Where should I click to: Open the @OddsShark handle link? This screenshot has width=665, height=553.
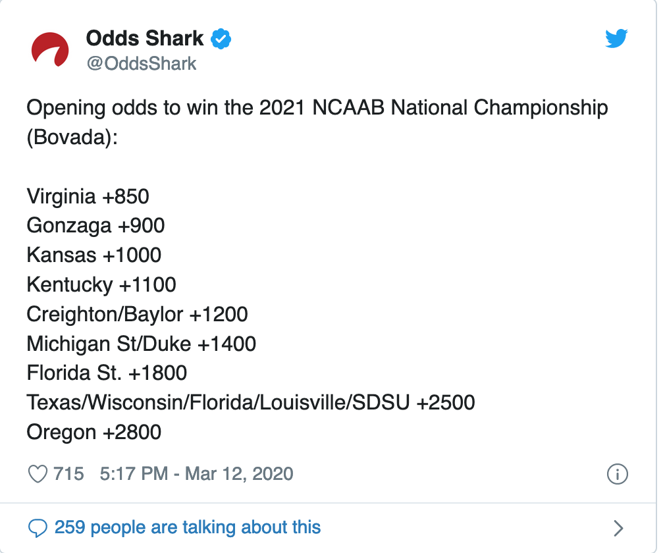[x=141, y=63]
